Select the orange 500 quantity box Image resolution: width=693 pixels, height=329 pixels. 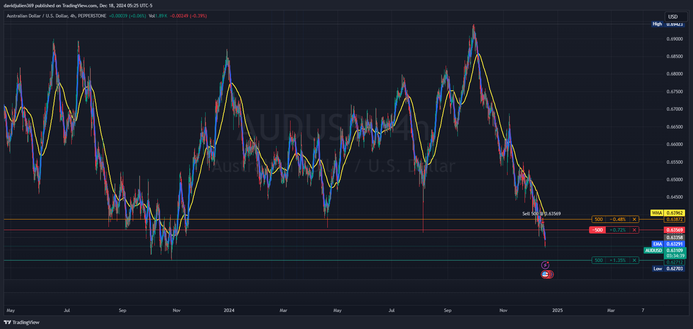[x=599, y=219]
